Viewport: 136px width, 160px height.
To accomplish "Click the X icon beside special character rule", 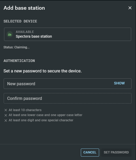I will 6,121.
